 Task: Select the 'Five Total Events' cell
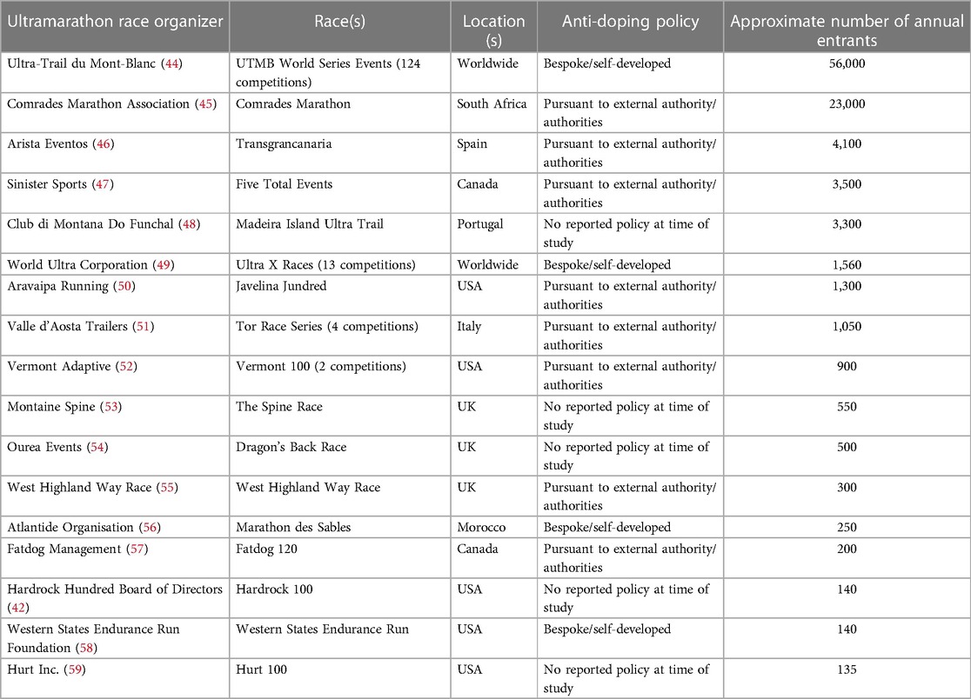tap(340, 194)
